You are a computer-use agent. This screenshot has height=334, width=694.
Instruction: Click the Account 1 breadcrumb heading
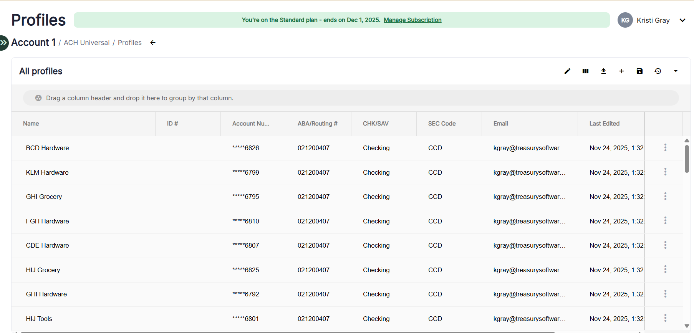(33, 42)
